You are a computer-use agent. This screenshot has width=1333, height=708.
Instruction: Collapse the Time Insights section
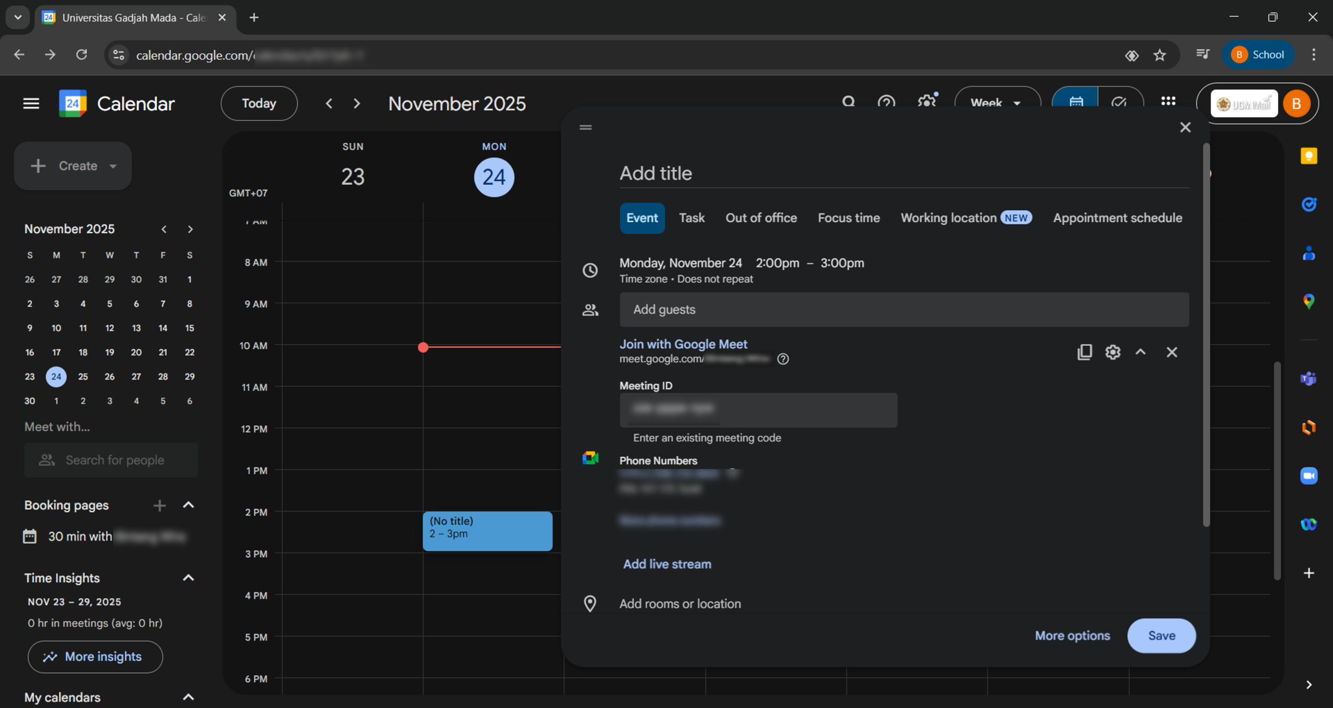(x=188, y=578)
